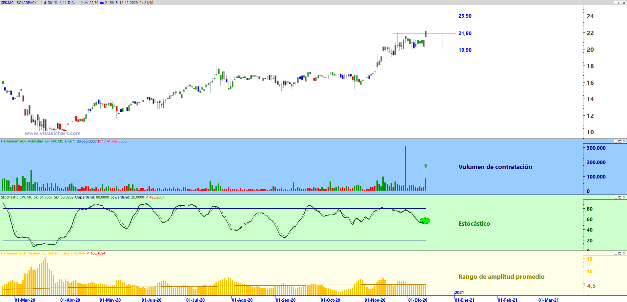
Task: Click the 100.000 value on the volume axis
Action: coord(596,177)
